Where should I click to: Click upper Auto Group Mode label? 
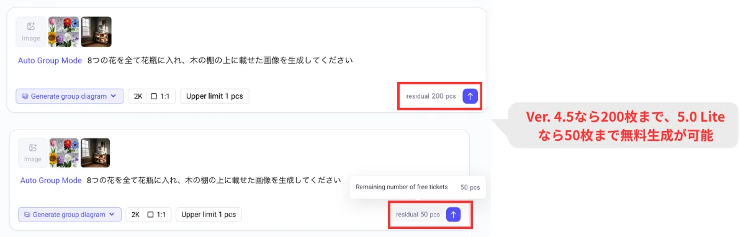(x=50, y=60)
